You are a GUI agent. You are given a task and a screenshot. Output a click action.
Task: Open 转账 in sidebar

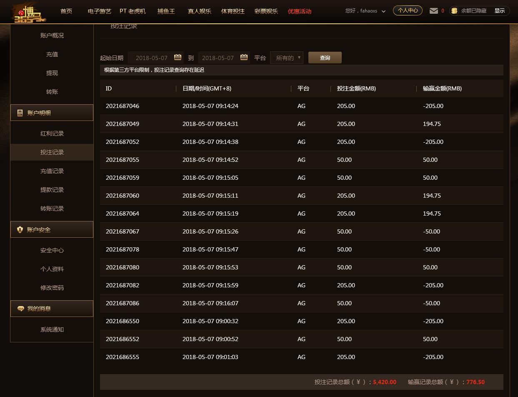pos(52,92)
